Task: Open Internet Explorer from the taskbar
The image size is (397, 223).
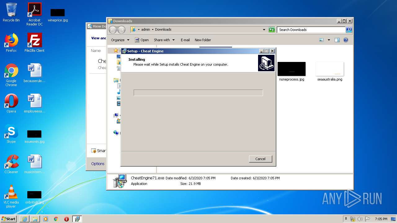Action: (x=25, y=219)
